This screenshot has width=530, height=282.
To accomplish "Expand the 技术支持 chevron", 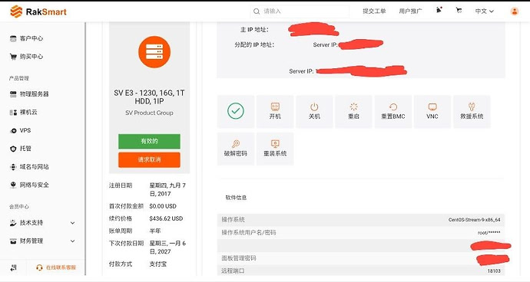I will (x=72, y=223).
